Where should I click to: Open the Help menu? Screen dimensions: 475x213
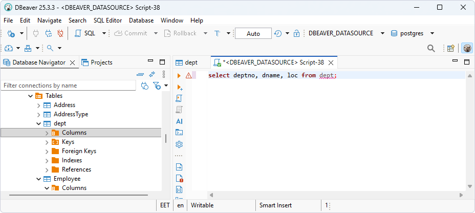click(197, 20)
